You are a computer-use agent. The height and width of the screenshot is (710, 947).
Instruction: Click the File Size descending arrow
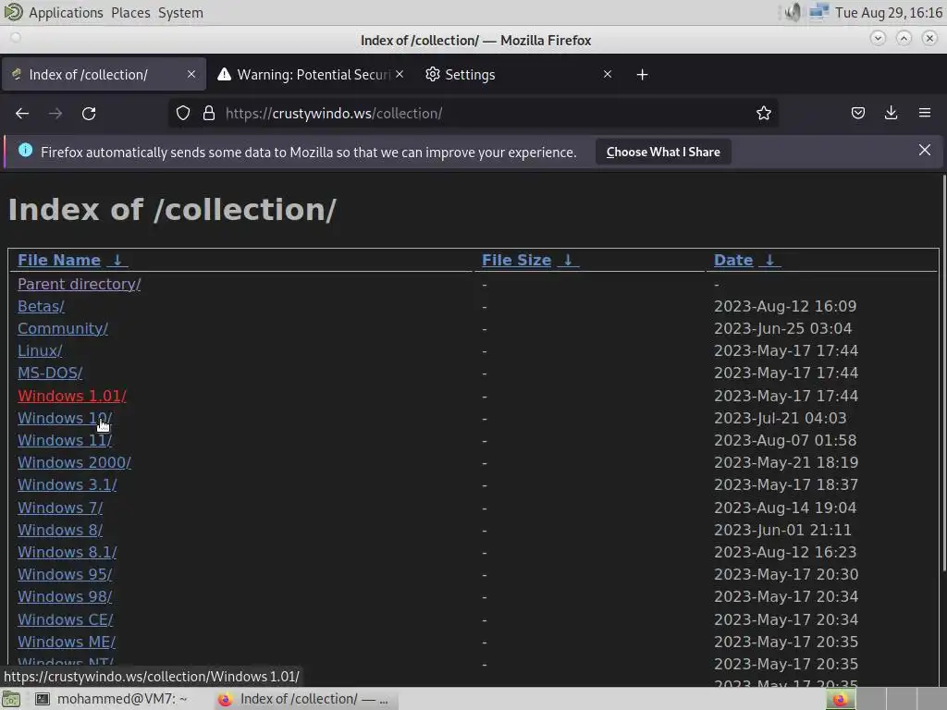click(x=568, y=260)
